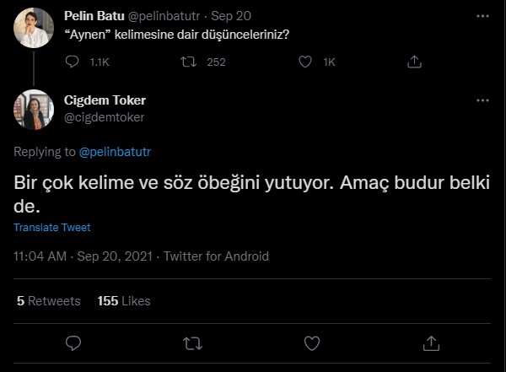The height and width of the screenshot is (372, 506).
Task: Click Translate Tweet link
Action: click(52, 228)
